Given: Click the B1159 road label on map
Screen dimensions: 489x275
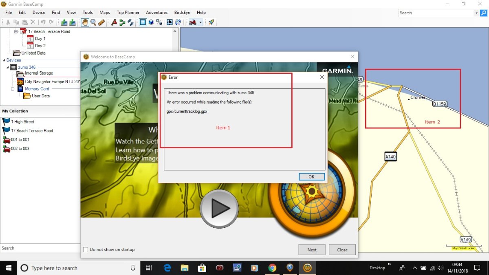Looking at the screenshot, I should (440, 104).
